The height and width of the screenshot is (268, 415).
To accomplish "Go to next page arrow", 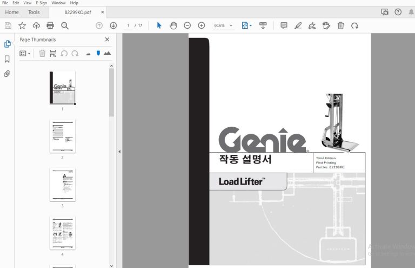I will coord(113,25).
